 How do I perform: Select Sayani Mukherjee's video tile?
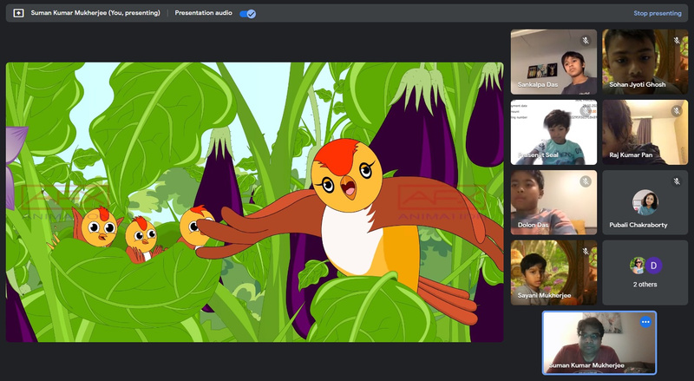tap(553, 273)
